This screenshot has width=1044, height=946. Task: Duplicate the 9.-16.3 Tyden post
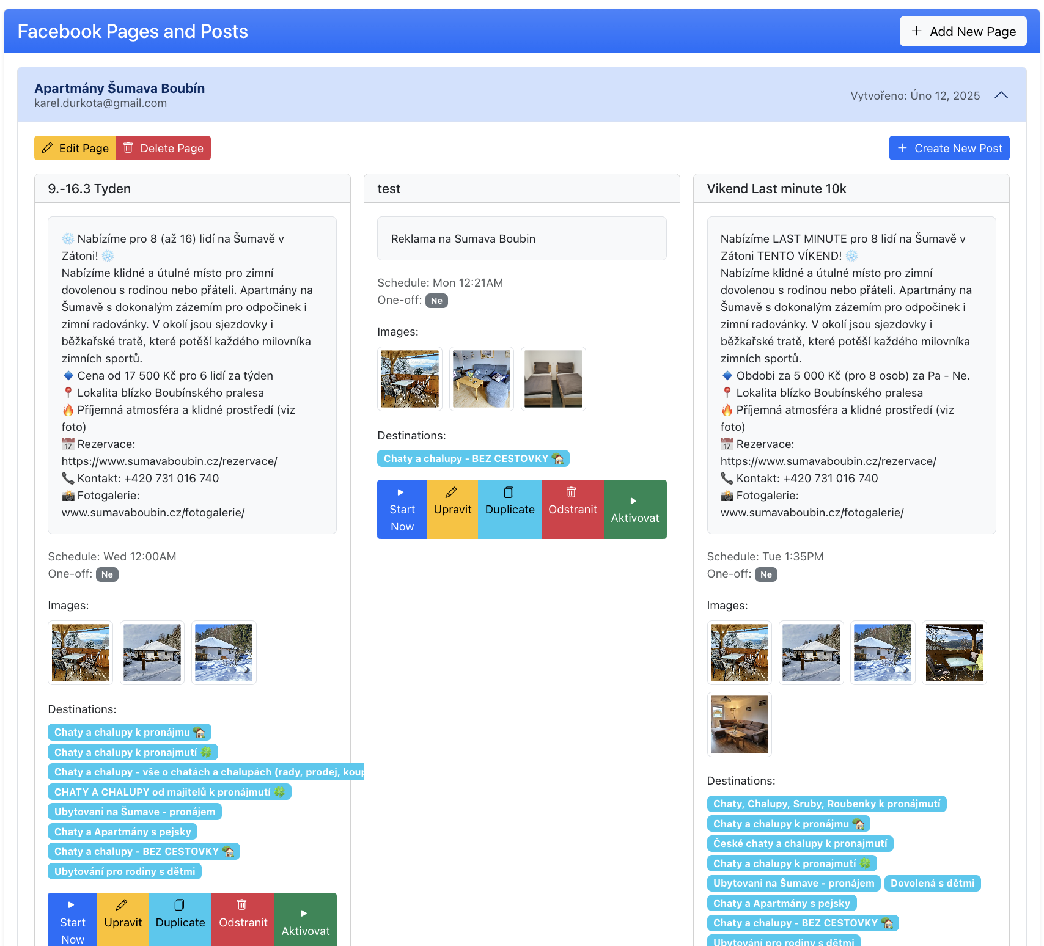pos(180,920)
